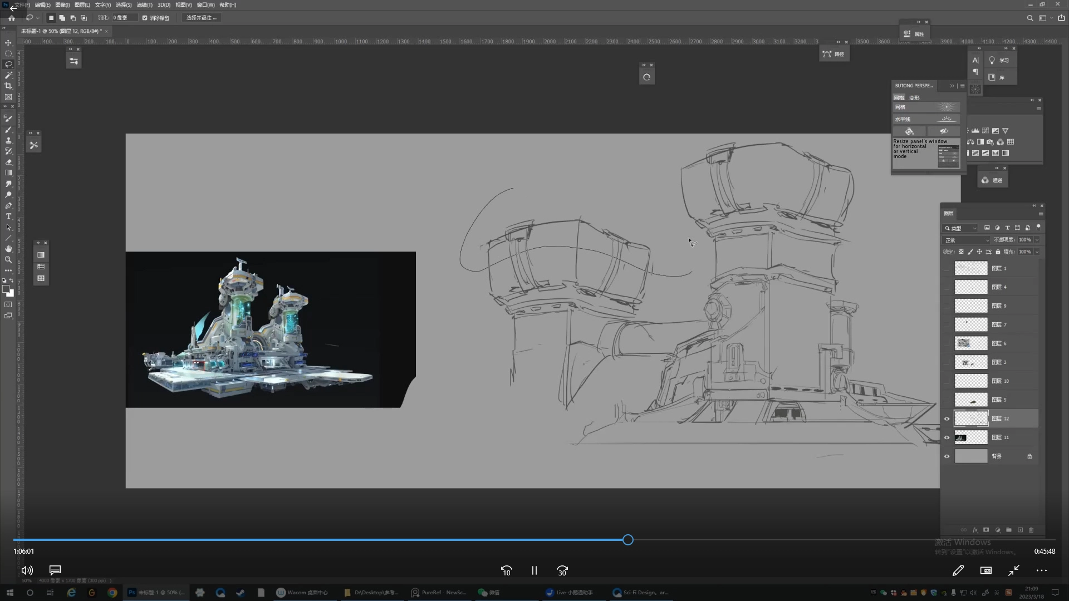Screen dimensions: 1069x601
Task: Select the Crop tool
Action: tap(8, 86)
